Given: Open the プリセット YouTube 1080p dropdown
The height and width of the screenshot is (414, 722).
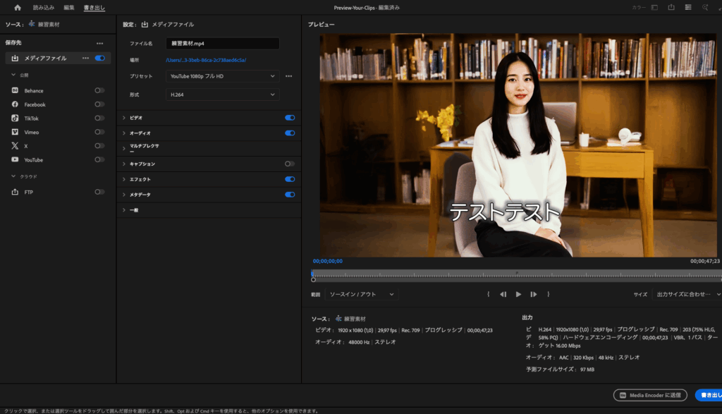Looking at the screenshot, I should pyautogui.click(x=222, y=75).
